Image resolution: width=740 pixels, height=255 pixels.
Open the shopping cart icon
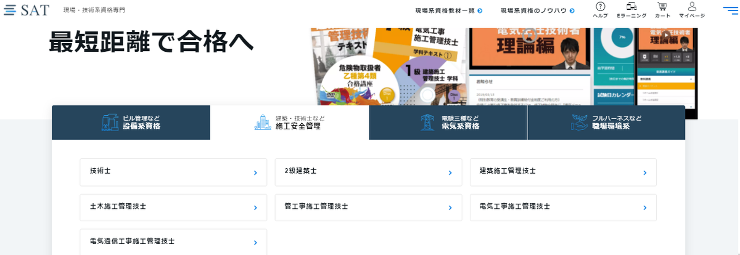coord(662,10)
